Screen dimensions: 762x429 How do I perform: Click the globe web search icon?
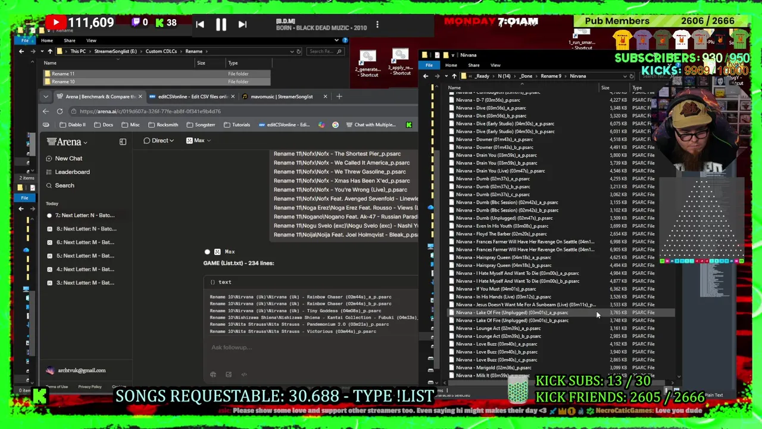213,375
